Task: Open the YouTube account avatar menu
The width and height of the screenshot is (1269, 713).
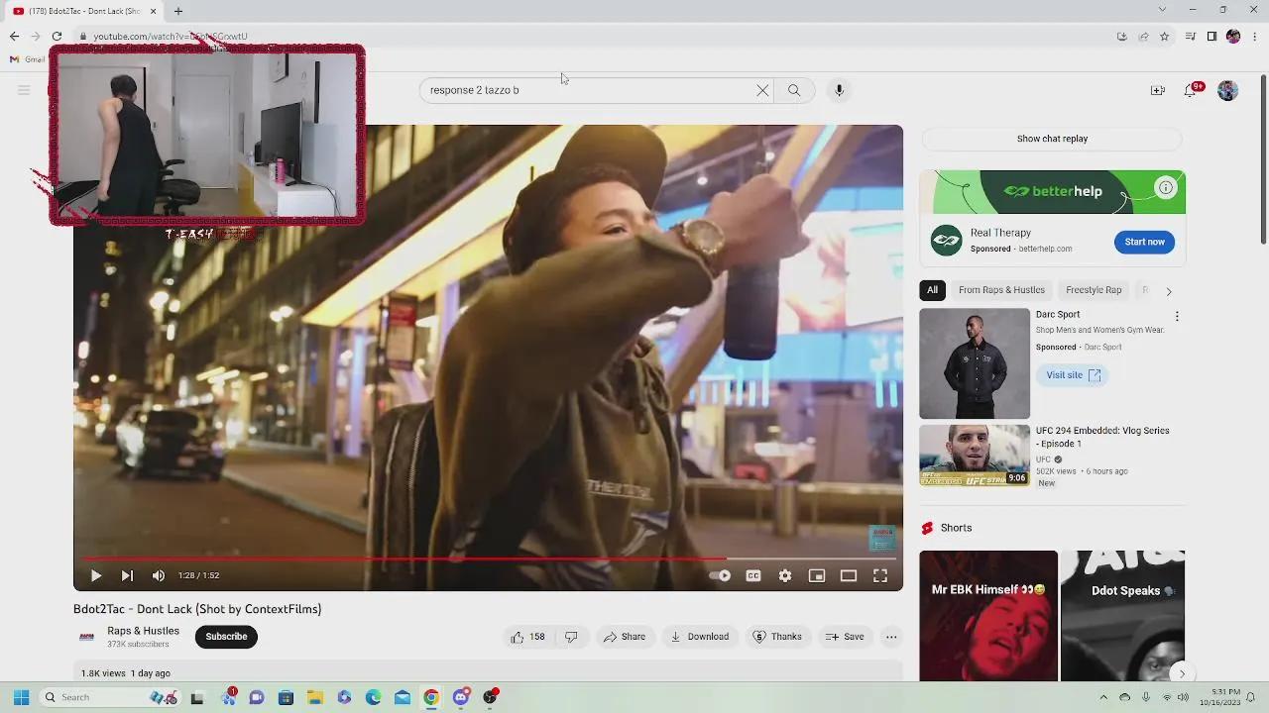Action: click(1227, 90)
